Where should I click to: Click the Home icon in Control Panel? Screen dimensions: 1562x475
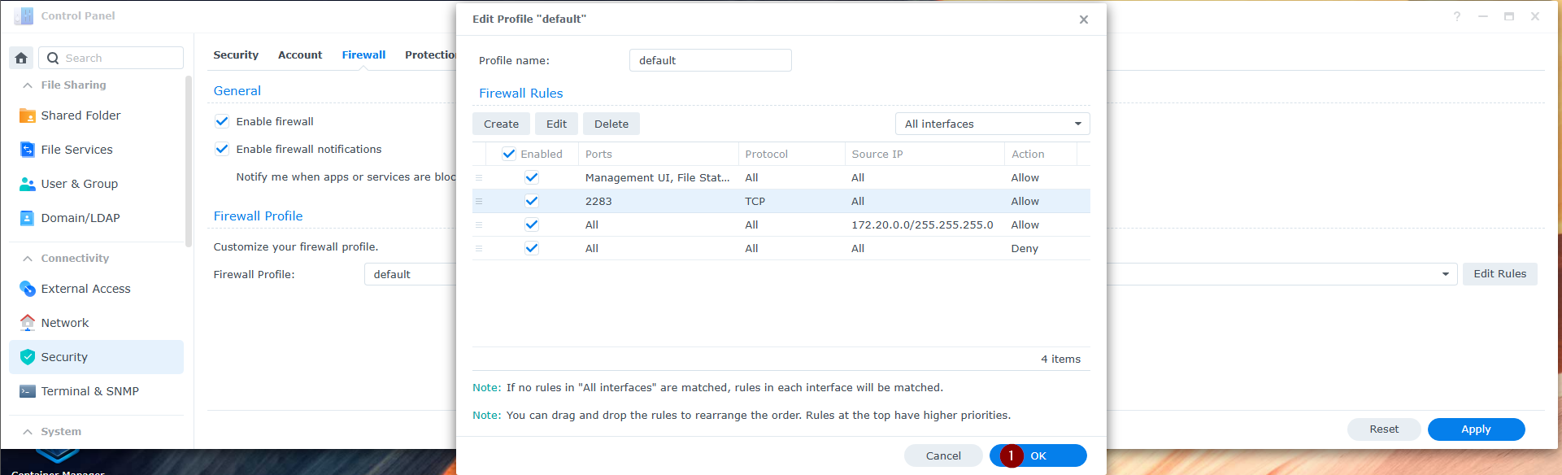(x=21, y=58)
